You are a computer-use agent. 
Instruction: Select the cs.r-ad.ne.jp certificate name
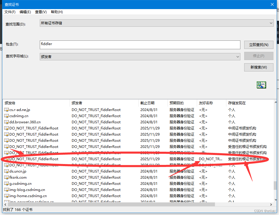pyautogui.click(x=20, y=110)
